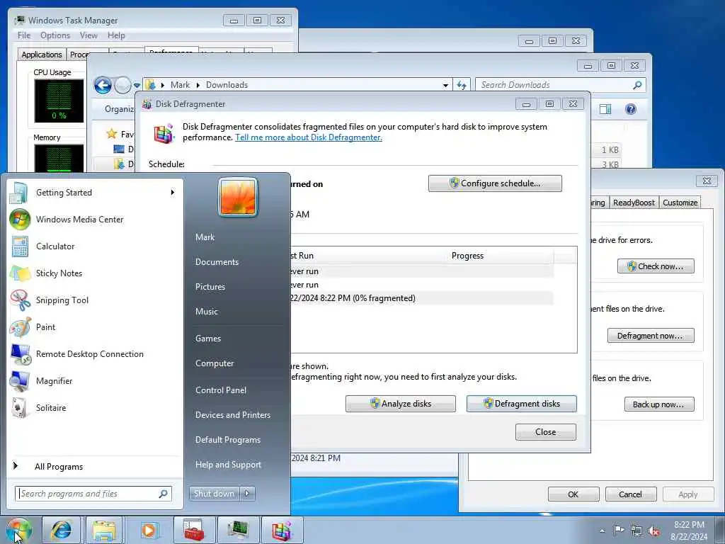
Task: Click Check now in properties dialog
Action: pyautogui.click(x=656, y=266)
